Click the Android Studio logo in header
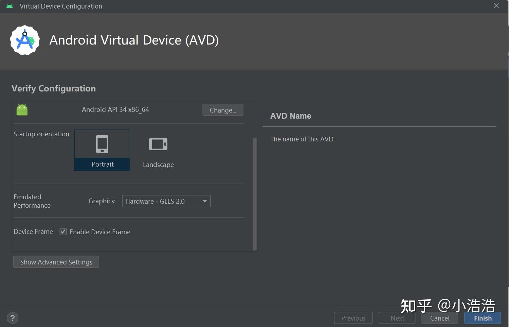The height and width of the screenshot is (327, 509). pos(25,40)
